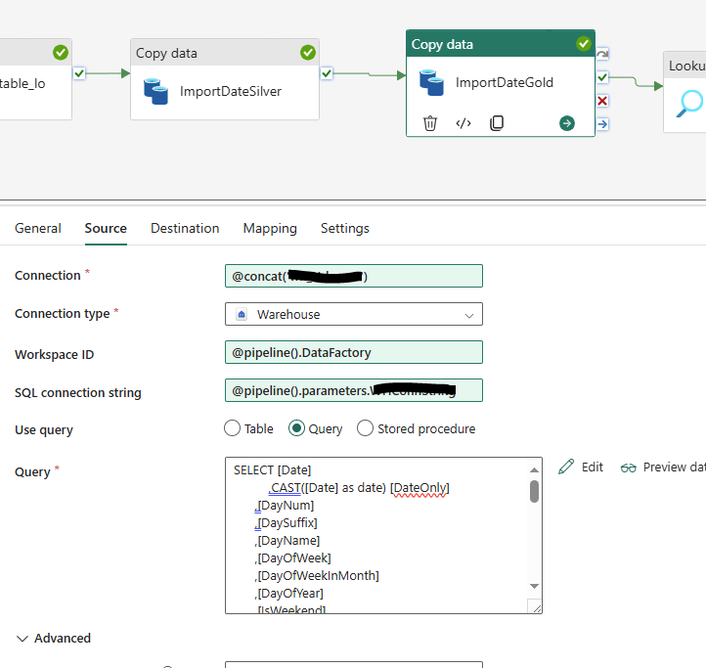Viewport: 706px width, 668px height.
Task: Collapse the Advanced section
Action: [x=22, y=639]
